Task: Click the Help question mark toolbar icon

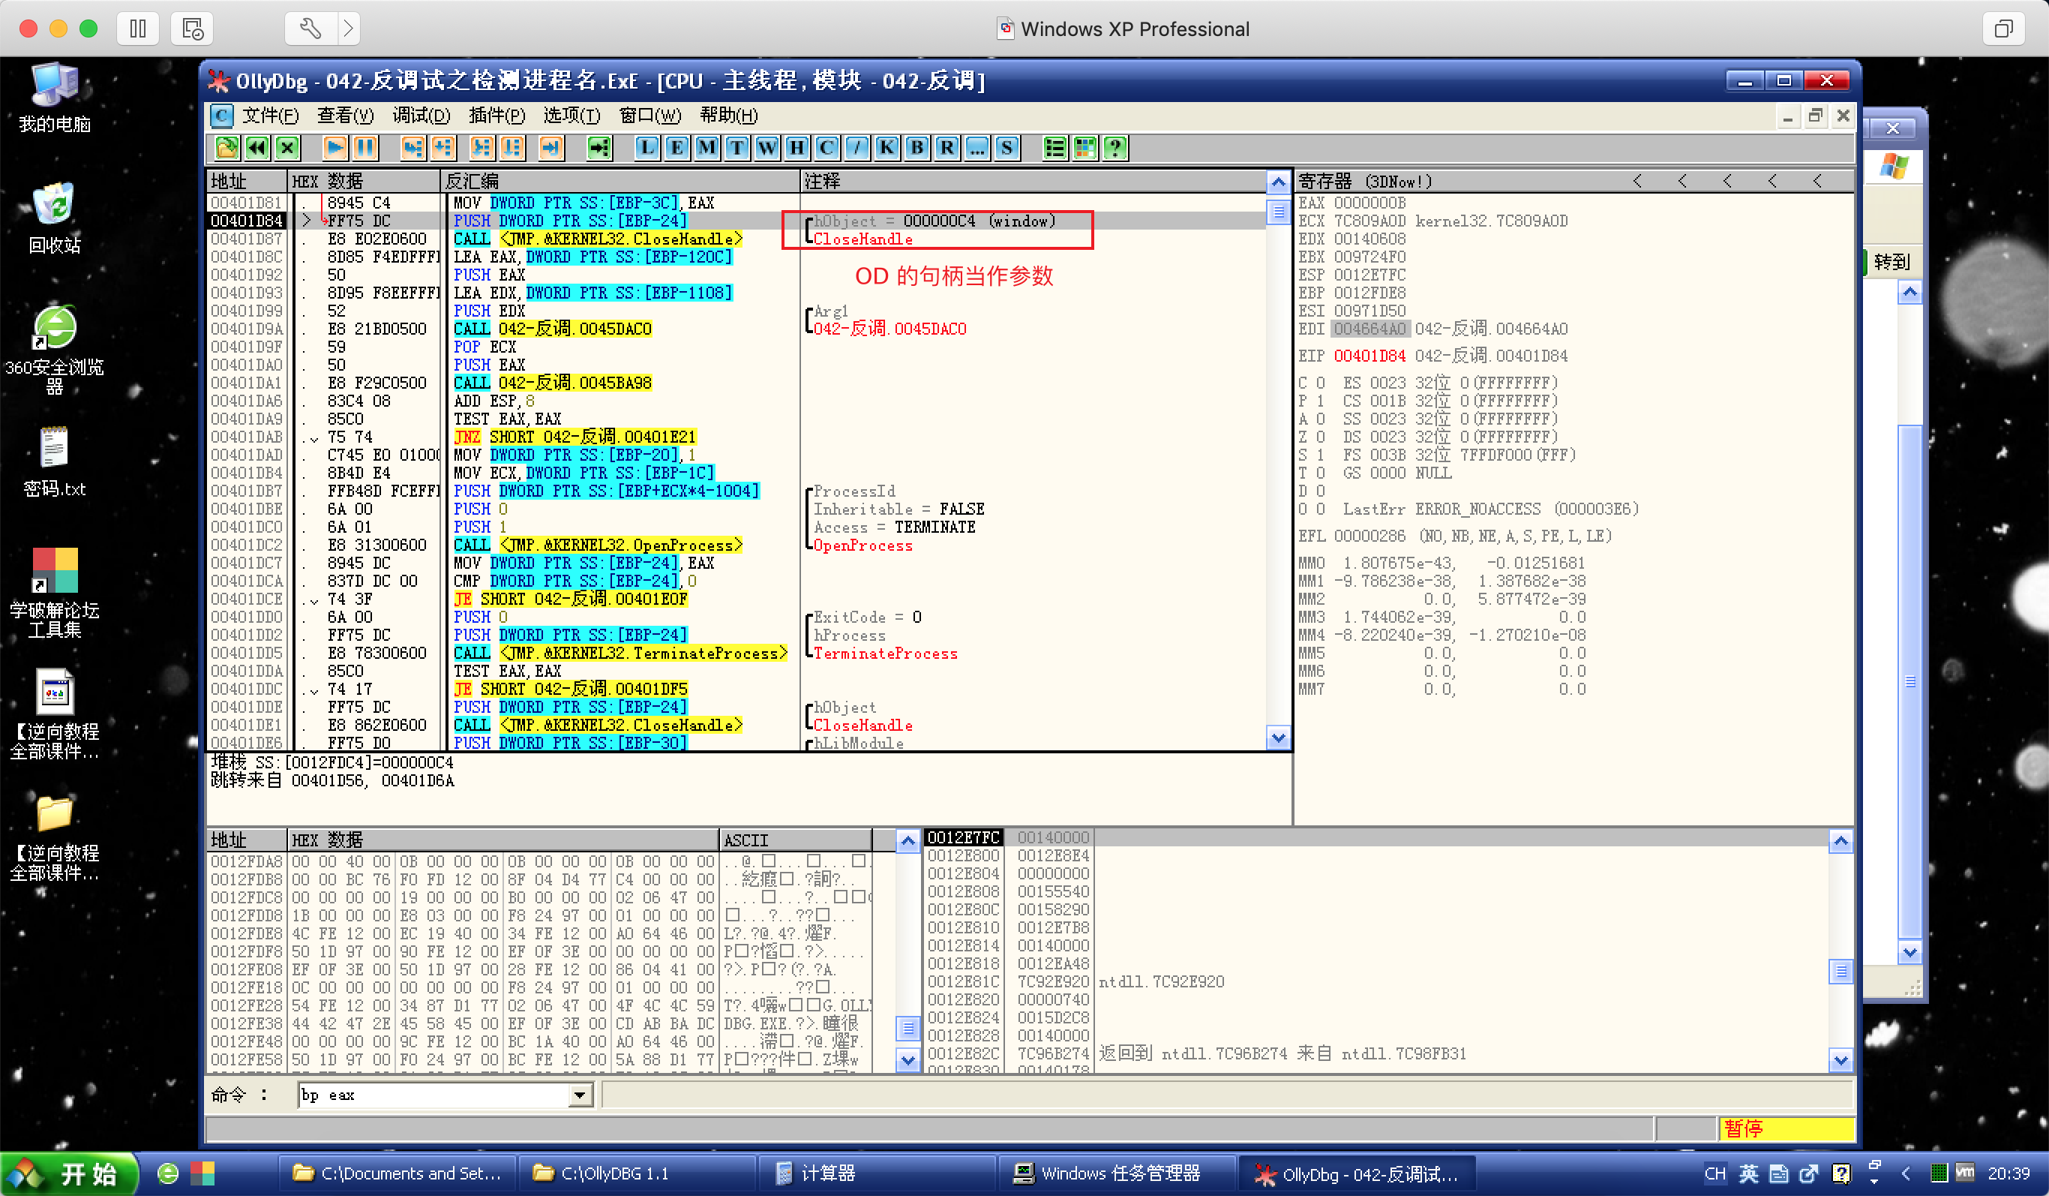Action: [1114, 148]
